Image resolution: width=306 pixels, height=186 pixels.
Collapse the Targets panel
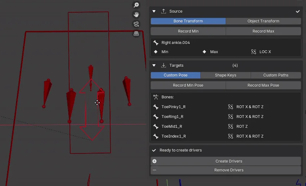[154, 65]
